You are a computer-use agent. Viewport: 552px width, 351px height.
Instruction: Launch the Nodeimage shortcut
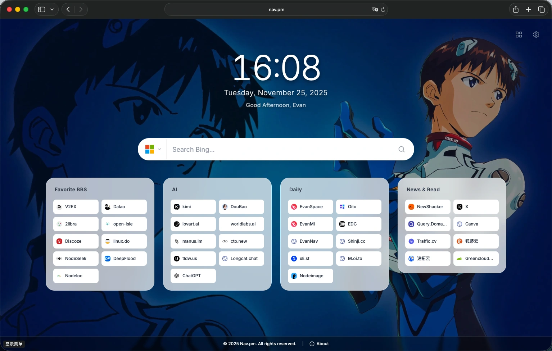click(311, 276)
